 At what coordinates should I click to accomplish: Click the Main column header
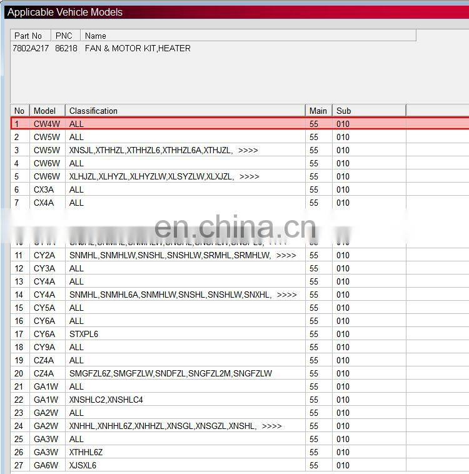point(318,111)
